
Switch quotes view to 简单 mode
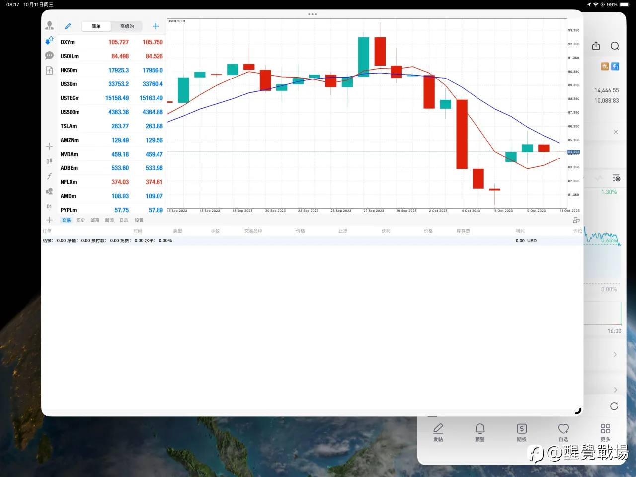pyautogui.click(x=96, y=26)
